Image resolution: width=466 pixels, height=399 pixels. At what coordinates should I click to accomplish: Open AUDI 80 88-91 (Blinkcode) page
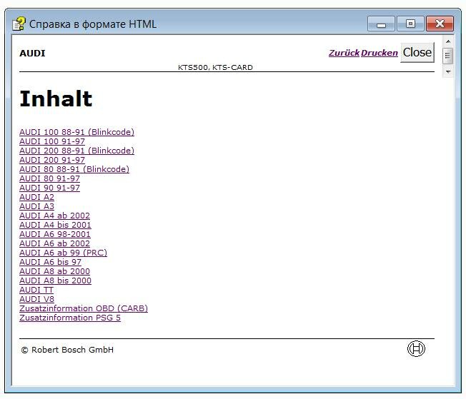point(74,169)
